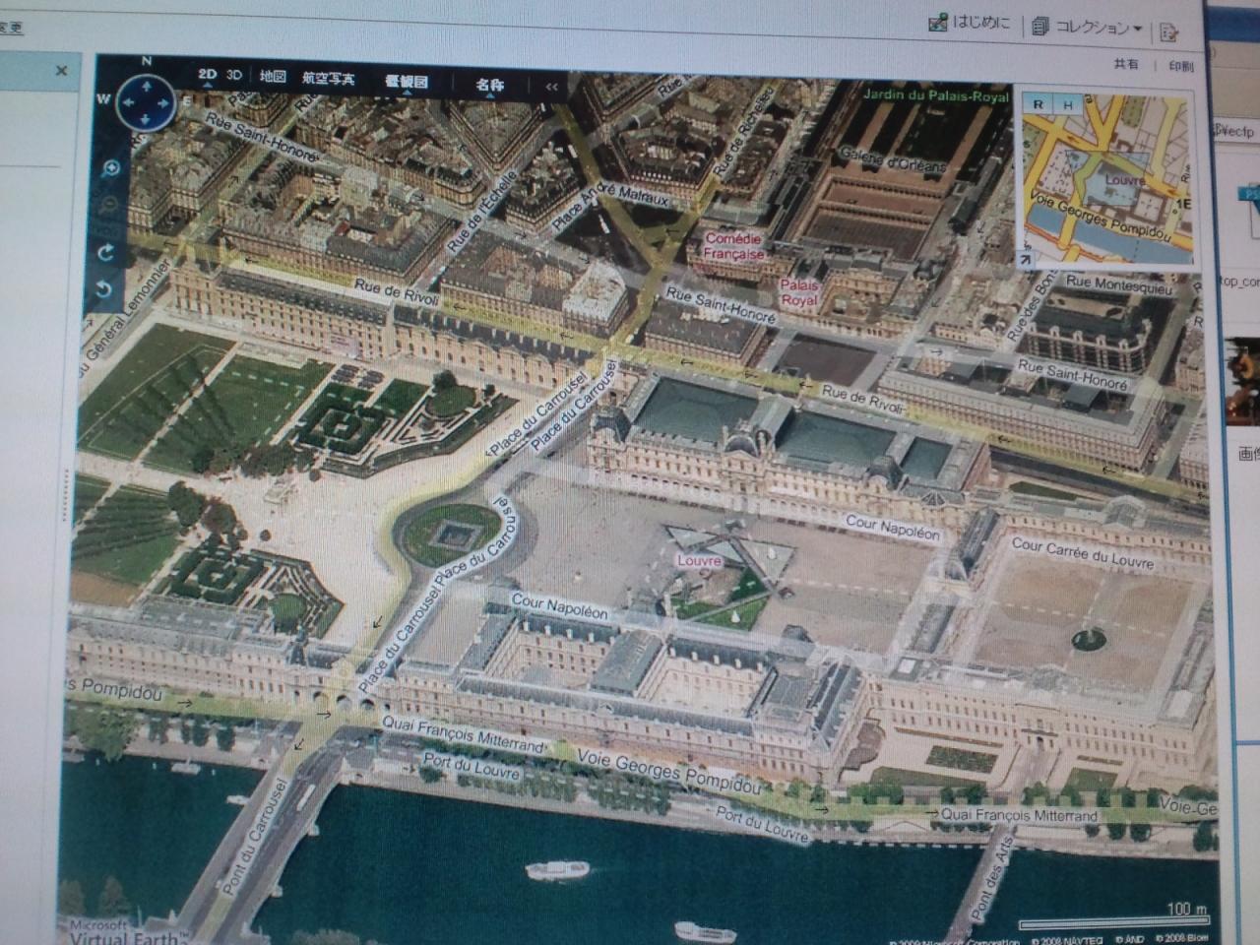Select the 概観図 bird's eye view
This screenshot has width=1260, height=945.
406,82
